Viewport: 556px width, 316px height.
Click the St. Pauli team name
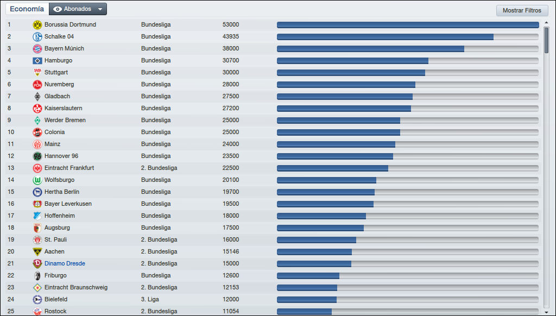pos(56,239)
